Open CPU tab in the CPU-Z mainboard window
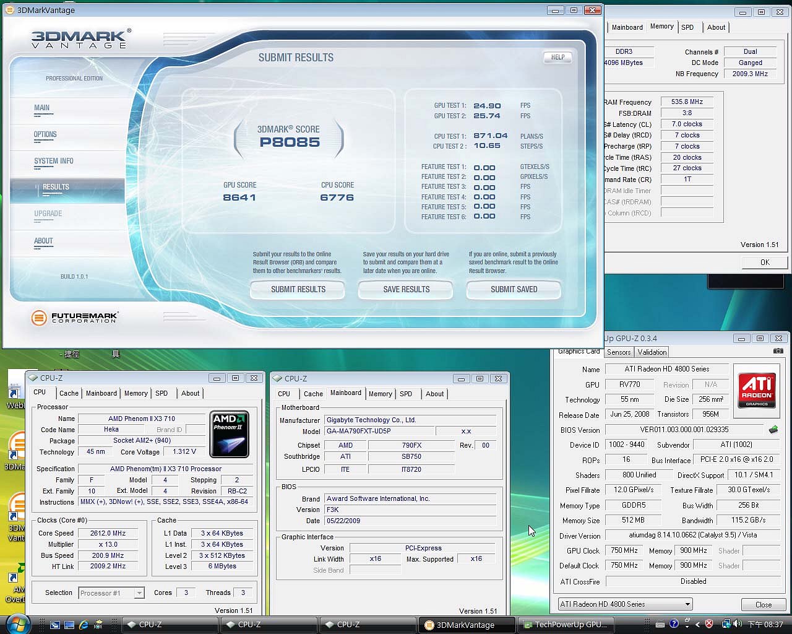 tap(284, 394)
